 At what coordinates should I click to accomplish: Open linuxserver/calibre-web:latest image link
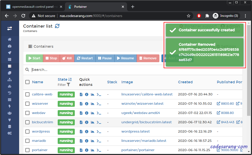pyautogui.click(x=147, y=94)
